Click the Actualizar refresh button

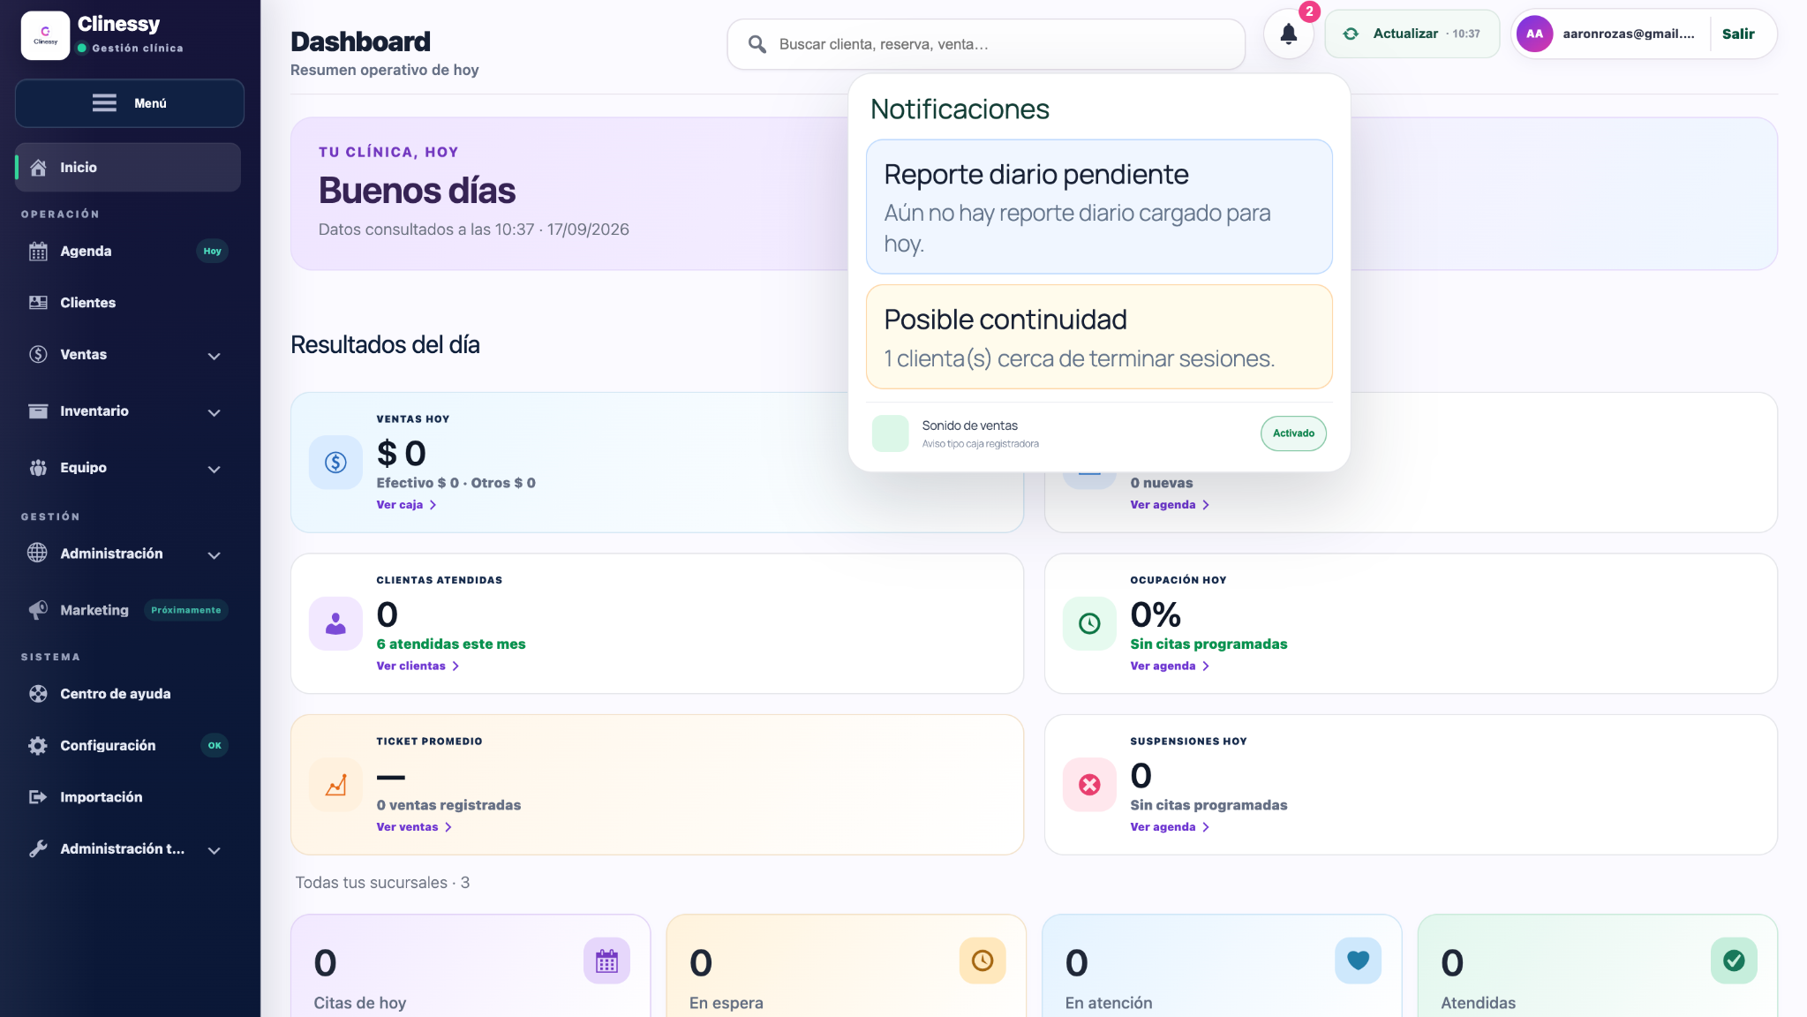point(1412,34)
